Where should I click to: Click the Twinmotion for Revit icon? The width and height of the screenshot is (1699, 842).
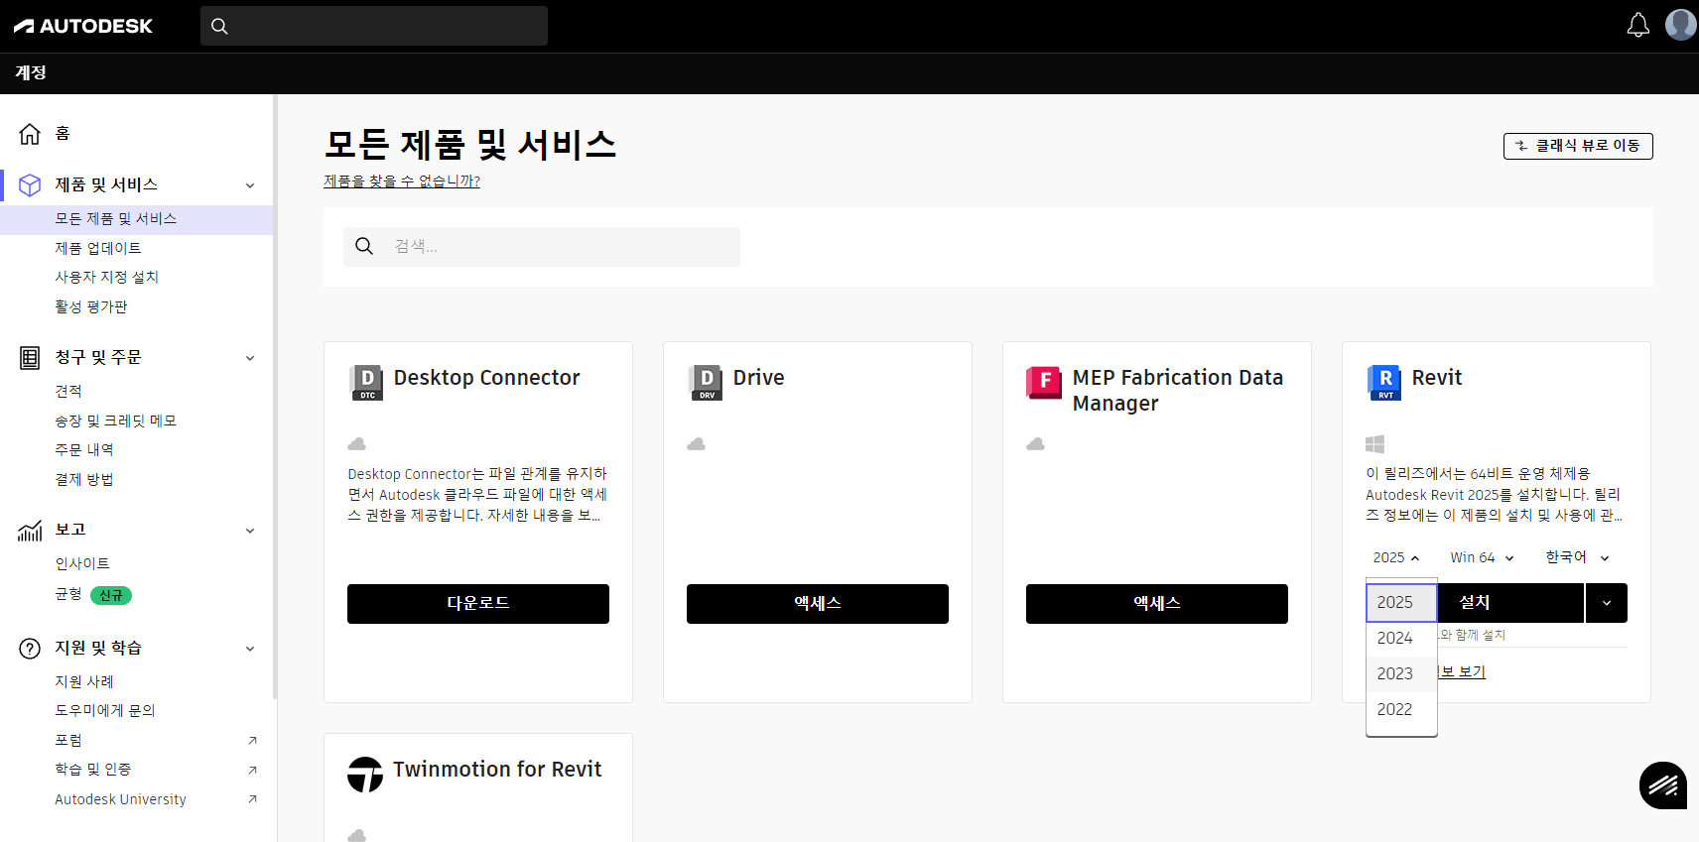pyautogui.click(x=365, y=774)
